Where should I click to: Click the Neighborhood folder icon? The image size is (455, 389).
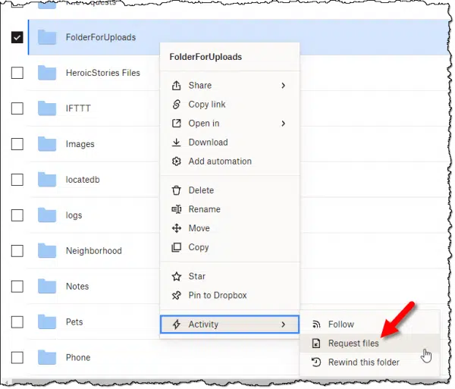[47, 251]
